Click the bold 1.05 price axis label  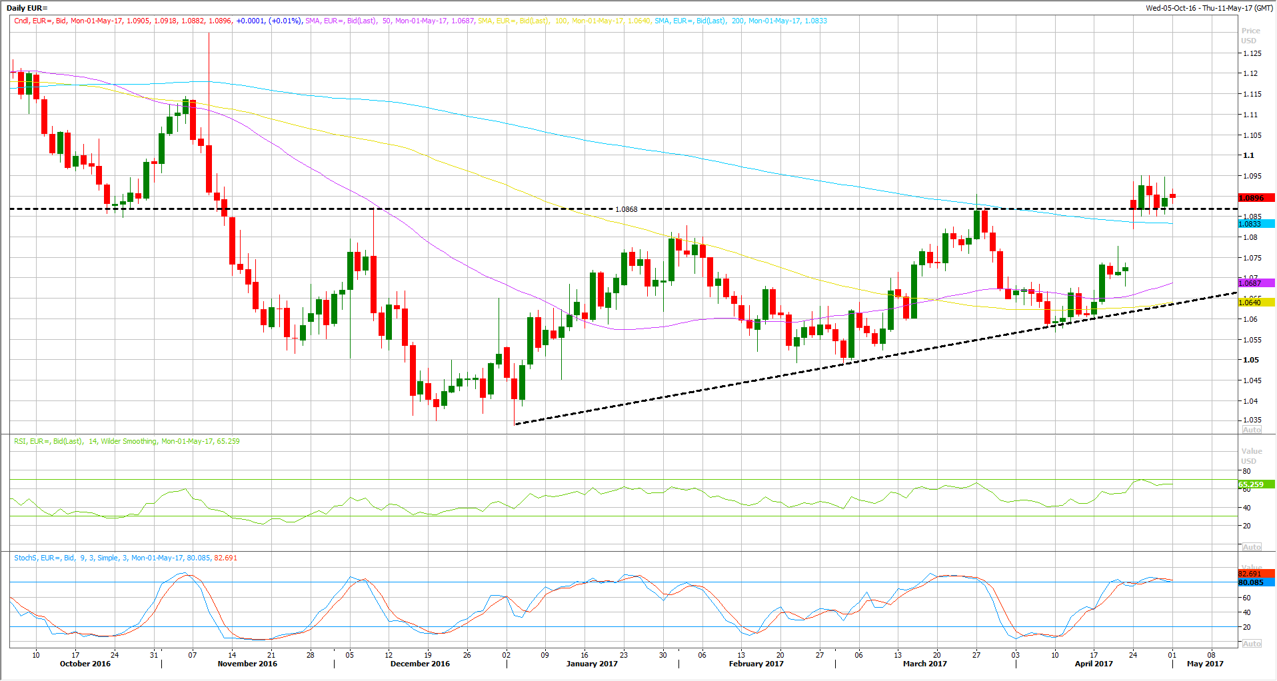point(1250,360)
